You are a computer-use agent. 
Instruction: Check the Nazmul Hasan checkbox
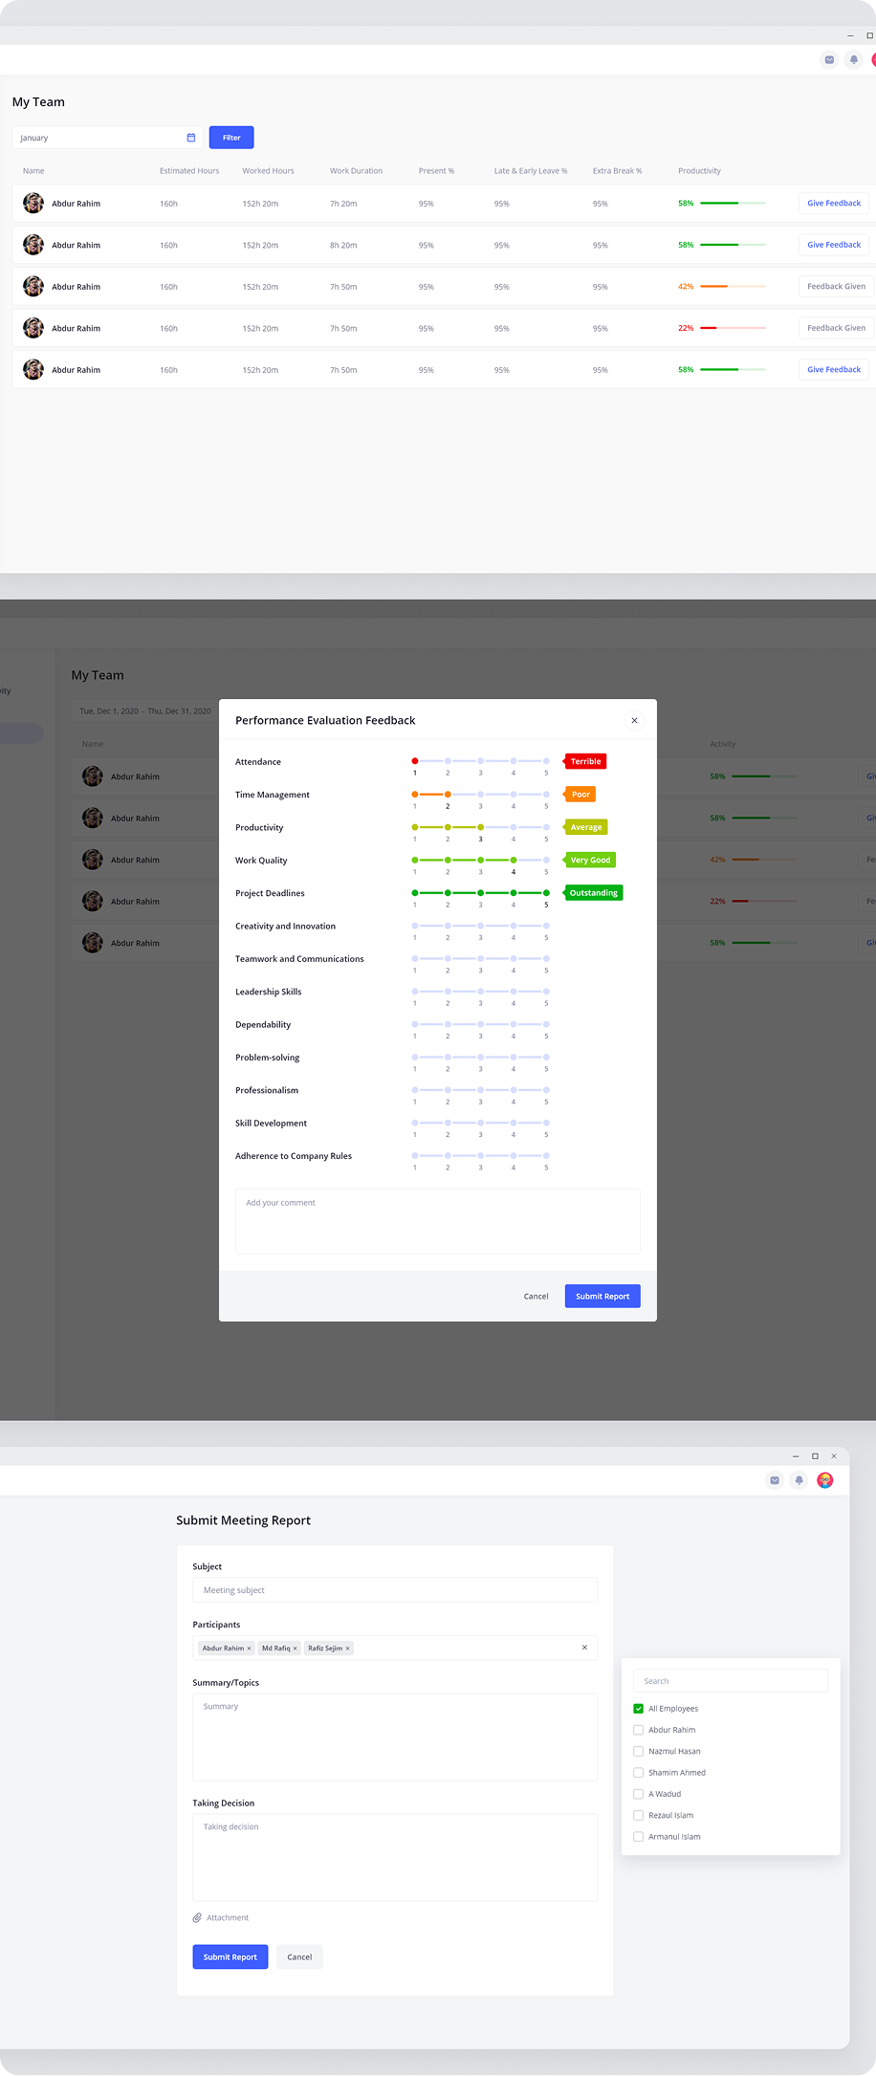[x=638, y=1751]
